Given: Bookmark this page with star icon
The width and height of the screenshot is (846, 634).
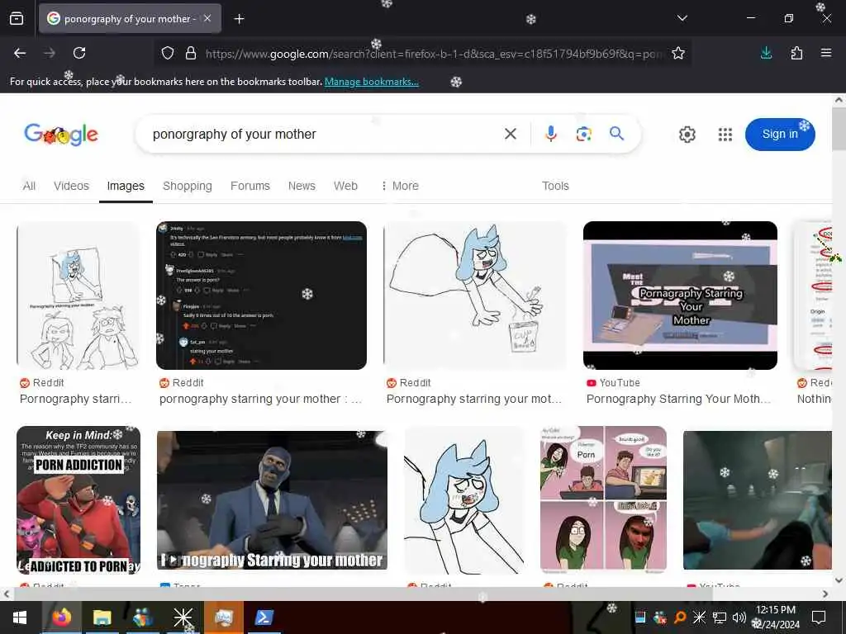Looking at the screenshot, I should [678, 54].
